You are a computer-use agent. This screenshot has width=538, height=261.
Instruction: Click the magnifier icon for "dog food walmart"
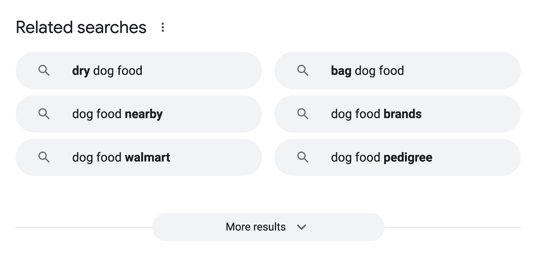tap(45, 157)
